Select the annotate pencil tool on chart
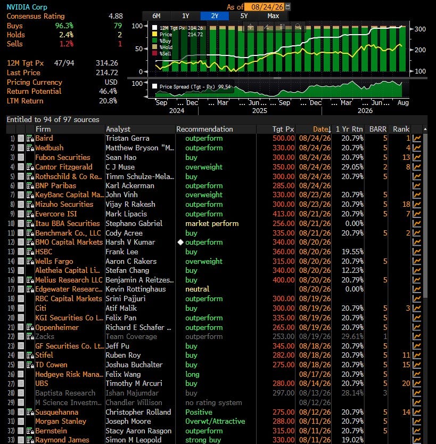Image resolution: width=436 pixels, height=444 pixels. coord(266,27)
